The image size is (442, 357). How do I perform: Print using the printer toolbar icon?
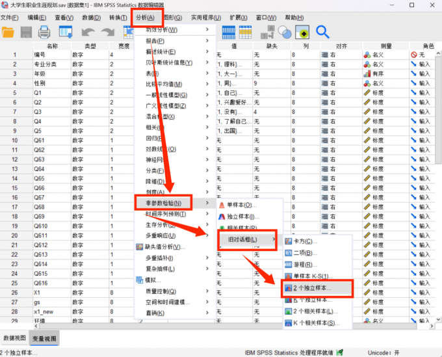point(44,32)
